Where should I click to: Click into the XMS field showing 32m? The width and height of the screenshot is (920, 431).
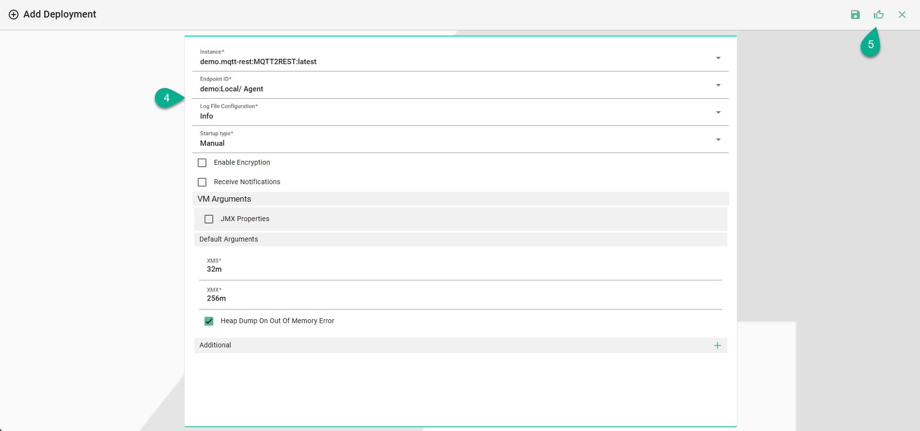tap(460, 269)
